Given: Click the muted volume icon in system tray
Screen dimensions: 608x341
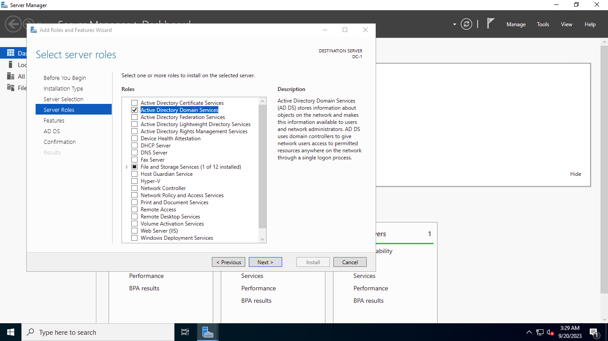Looking at the screenshot, I should coord(551,332).
